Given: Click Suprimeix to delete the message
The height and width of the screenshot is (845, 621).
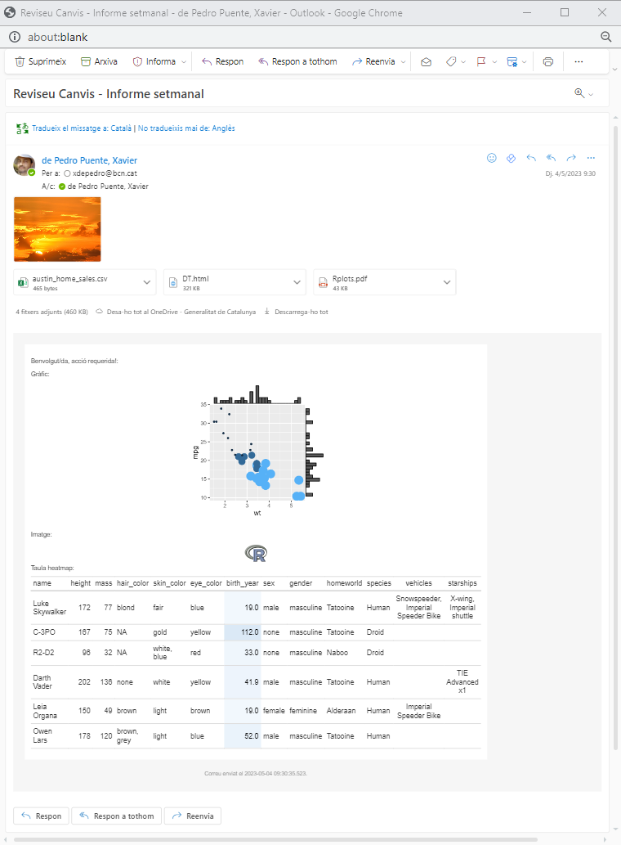Looking at the screenshot, I should pyautogui.click(x=41, y=61).
